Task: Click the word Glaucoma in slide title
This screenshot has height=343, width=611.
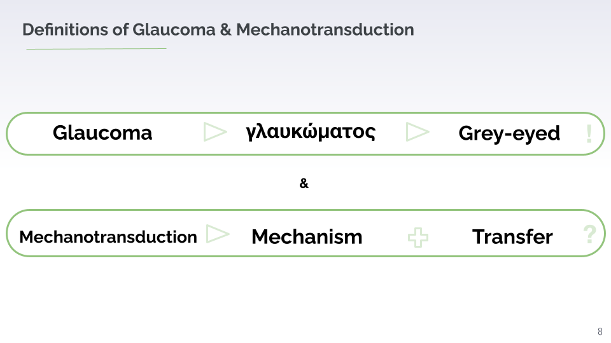Action: 174,29
